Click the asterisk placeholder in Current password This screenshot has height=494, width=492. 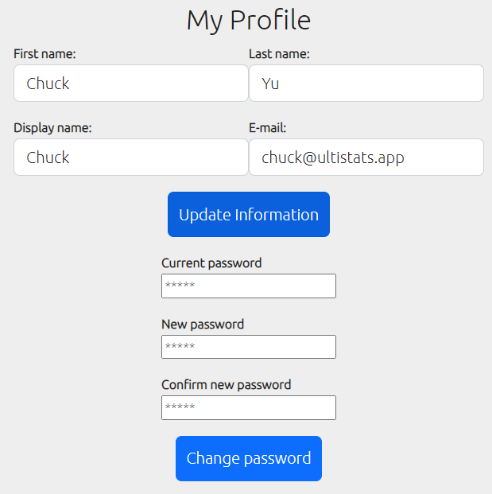pos(180,285)
